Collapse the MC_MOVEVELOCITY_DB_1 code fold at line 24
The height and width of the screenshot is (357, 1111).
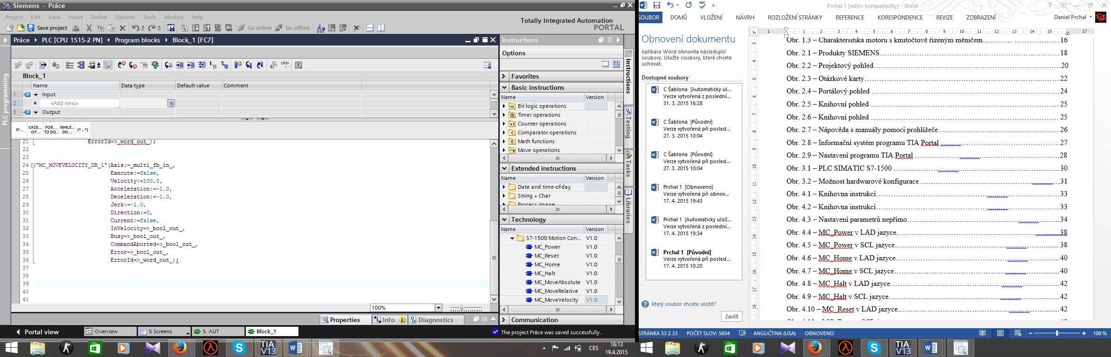[33, 165]
